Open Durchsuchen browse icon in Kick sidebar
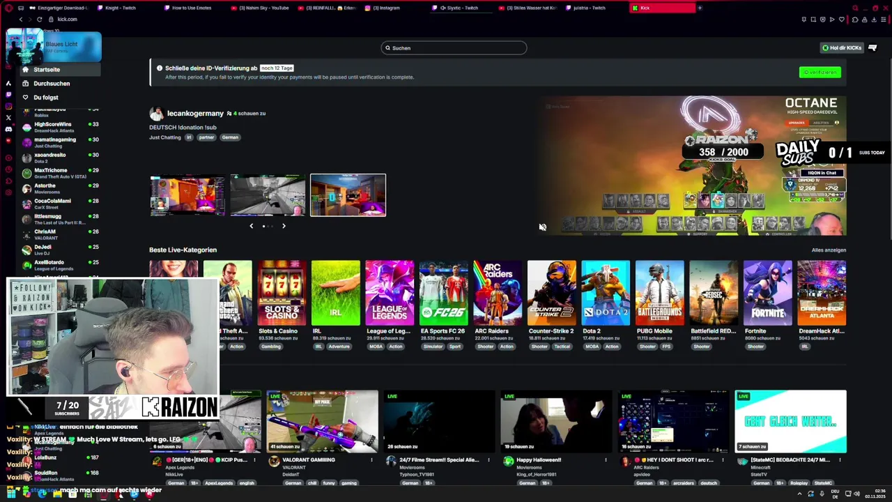Viewport: 892px width, 502px height. 25,83
